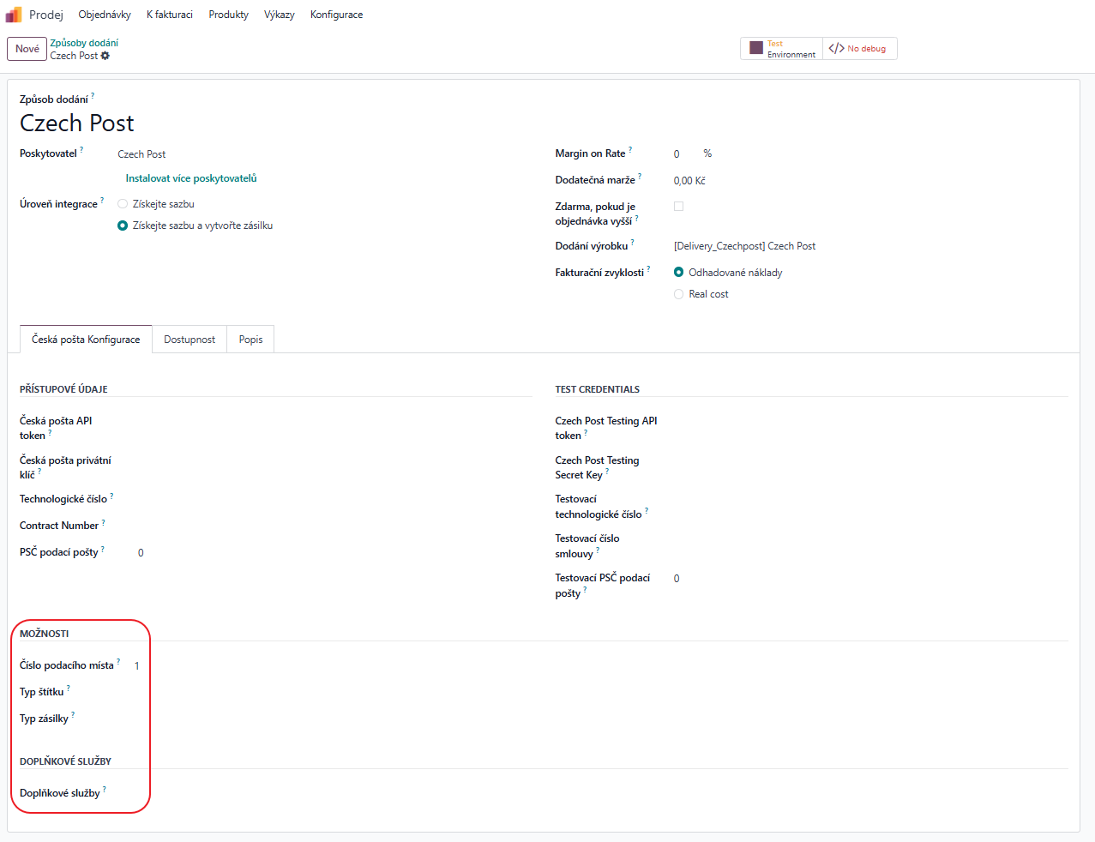This screenshot has height=842, width=1095.
Task: Open the Typ zásilky dropdown field
Action: tap(334, 719)
